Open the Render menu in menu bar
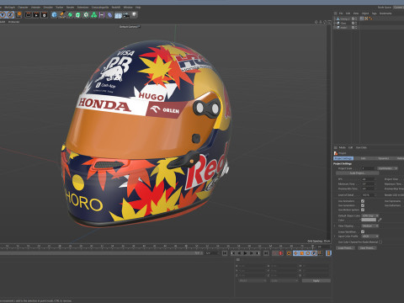The width and height of the screenshot is (404, 303). tap(70, 8)
